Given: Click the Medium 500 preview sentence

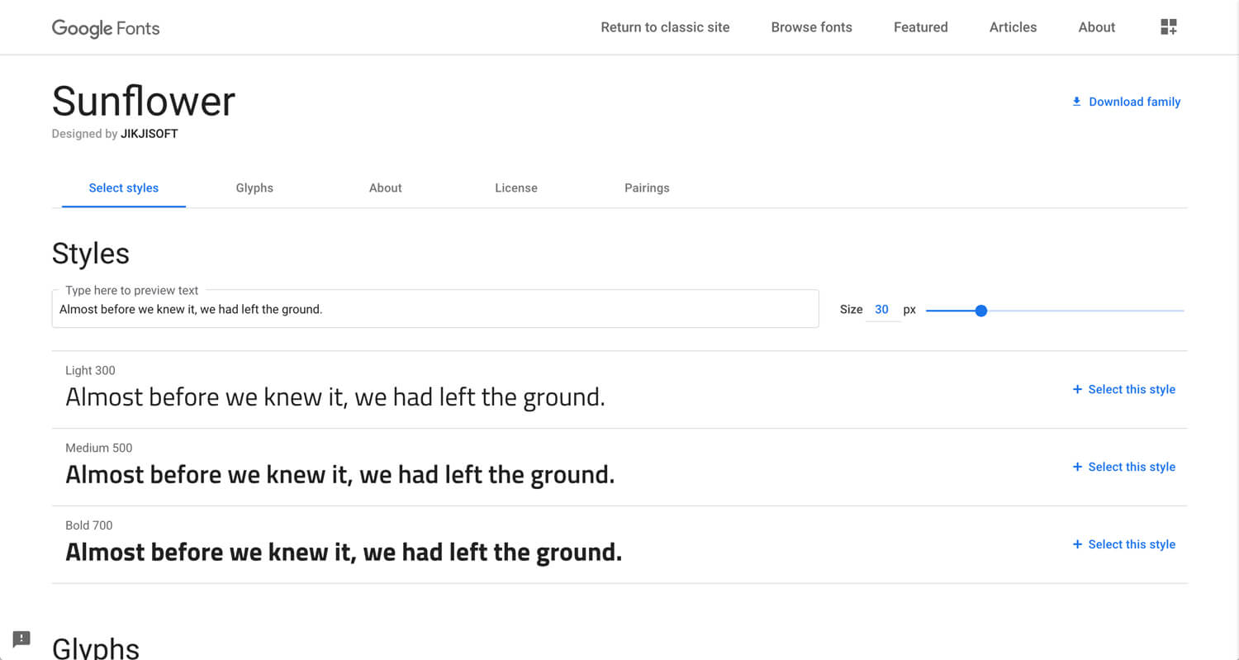Looking at the screenshot, I should [340, 475].
